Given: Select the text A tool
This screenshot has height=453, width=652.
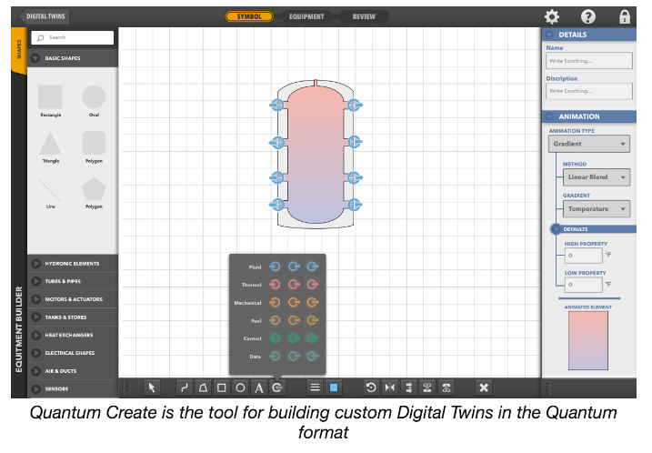Looking at the screenshot, I should 259,388.
